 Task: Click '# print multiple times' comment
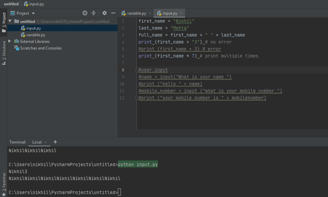click(x=229, y=56)
